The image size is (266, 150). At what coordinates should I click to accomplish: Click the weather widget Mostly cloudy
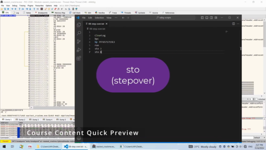(x=202, y=147)
